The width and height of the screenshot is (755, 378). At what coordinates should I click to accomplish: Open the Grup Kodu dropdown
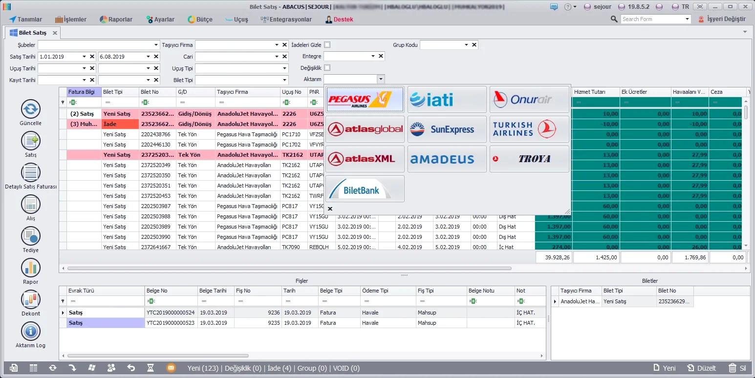click(466, 44)
